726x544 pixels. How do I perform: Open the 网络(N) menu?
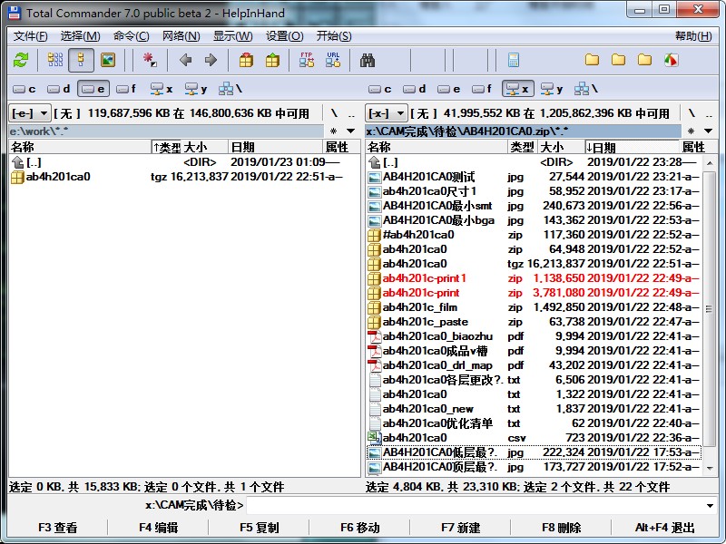click(x=181, y=36)
